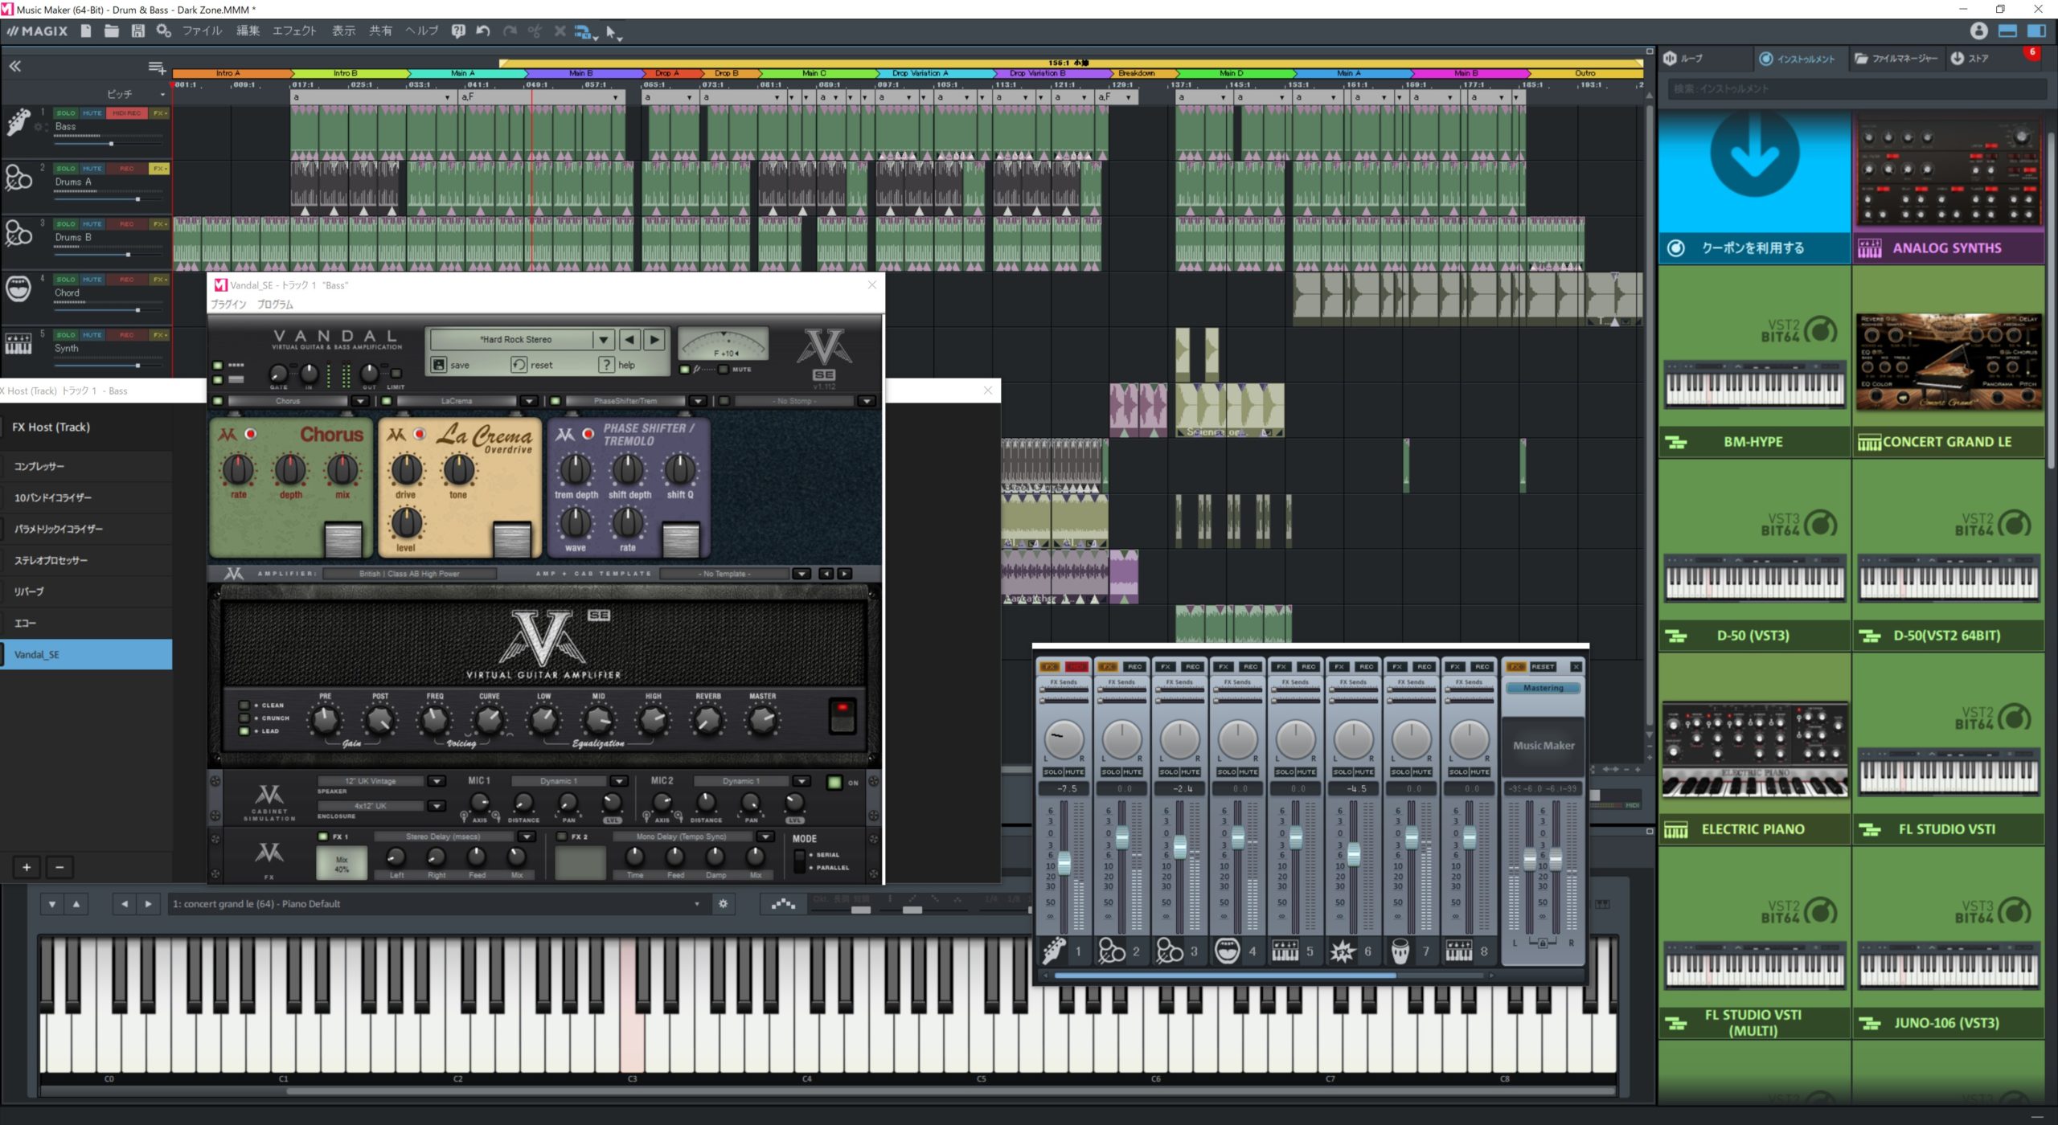The image size is (2058, 1125).
Task: Select the CRUNCH amp channel
Action: click(x=244, y=718)
